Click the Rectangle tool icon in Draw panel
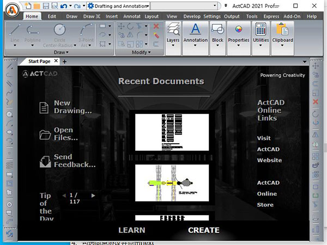 pos(102,26)
